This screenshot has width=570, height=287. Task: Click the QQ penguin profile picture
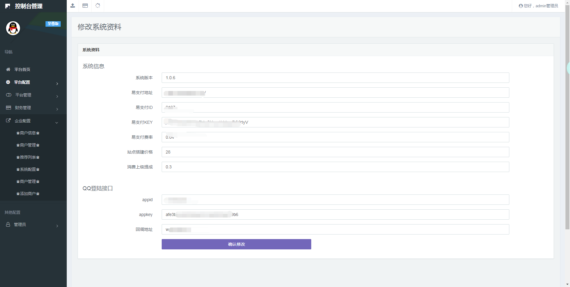click(x=13, y=28)
